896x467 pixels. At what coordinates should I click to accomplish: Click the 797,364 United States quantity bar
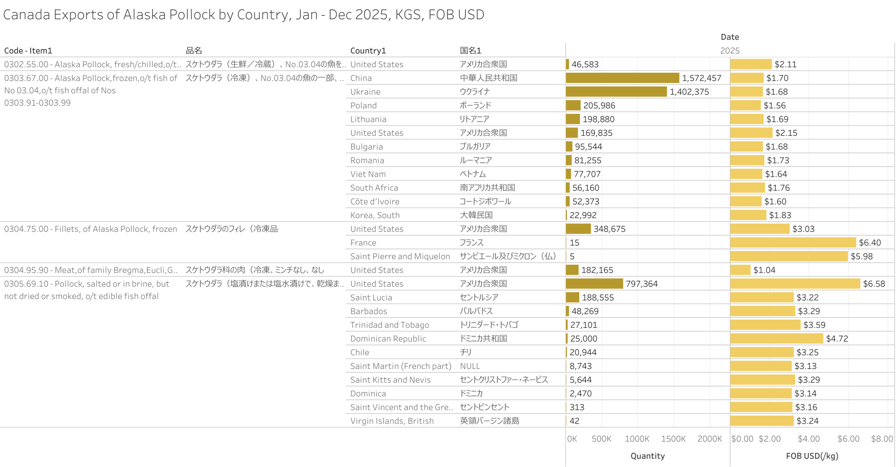(594, 284)
